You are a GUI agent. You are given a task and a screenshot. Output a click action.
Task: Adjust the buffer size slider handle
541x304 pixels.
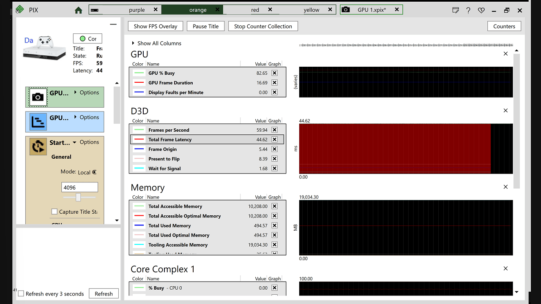[x=78, y=197]
